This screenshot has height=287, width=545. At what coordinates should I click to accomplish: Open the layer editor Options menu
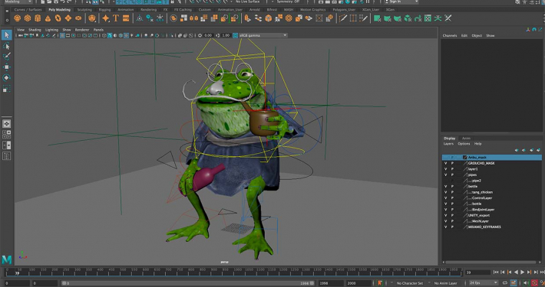click(x=464, y=144)
